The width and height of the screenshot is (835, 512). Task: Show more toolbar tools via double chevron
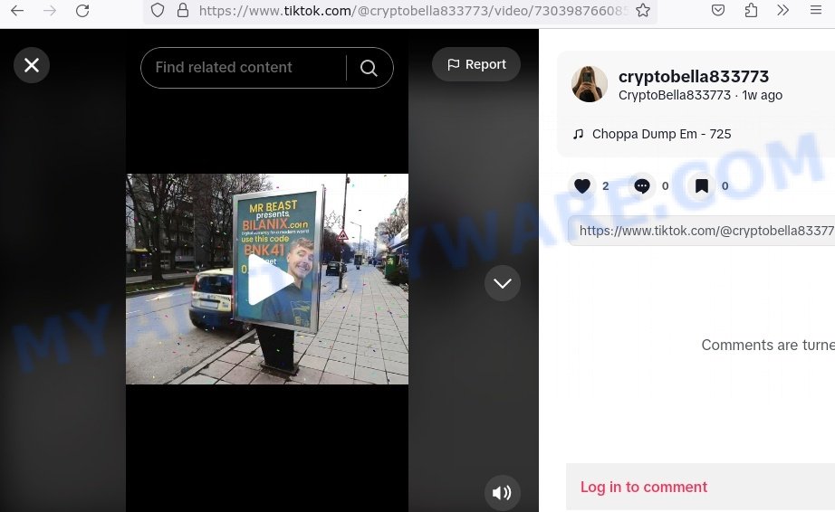tap(782, 10)
